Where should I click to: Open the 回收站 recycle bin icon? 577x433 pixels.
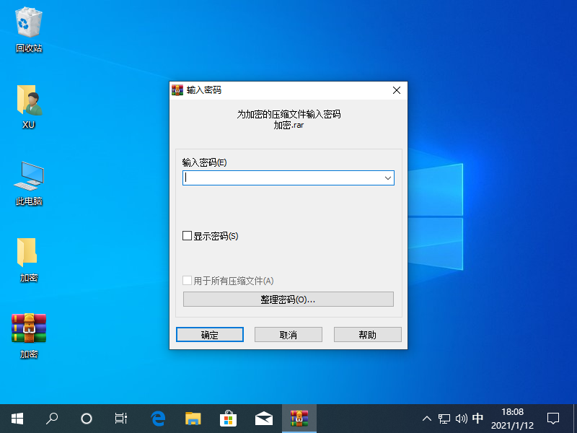click(29, 25)
